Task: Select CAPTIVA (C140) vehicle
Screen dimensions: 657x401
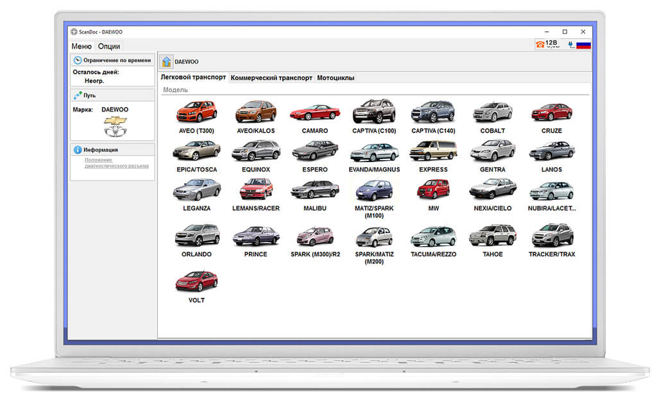Action: (x=433, y=117)
